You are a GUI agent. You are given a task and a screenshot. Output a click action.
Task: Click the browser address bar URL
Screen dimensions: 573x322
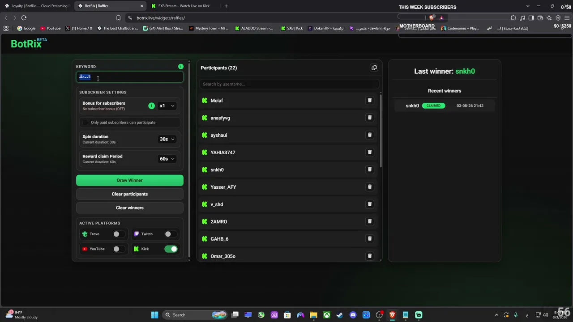point(161,18)
